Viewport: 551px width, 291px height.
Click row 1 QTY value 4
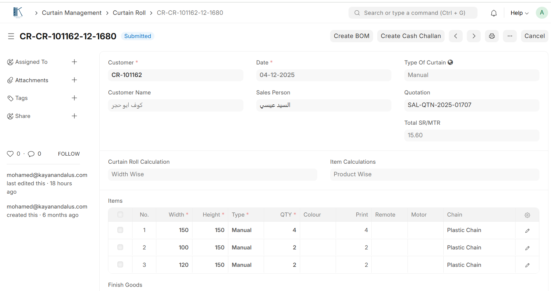294,230
